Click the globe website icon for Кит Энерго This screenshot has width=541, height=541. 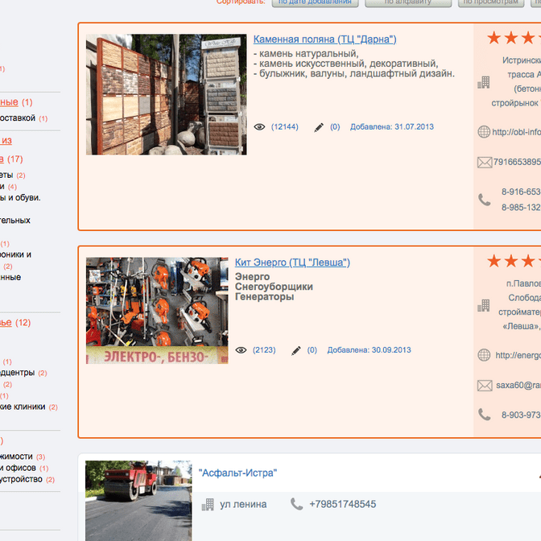[x=484, y=355]
